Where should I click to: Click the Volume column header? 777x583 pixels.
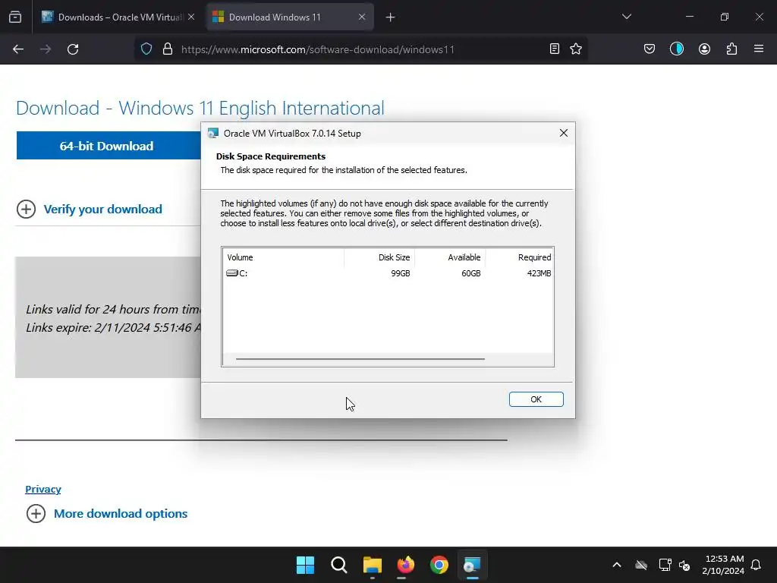tap(284, 257)
